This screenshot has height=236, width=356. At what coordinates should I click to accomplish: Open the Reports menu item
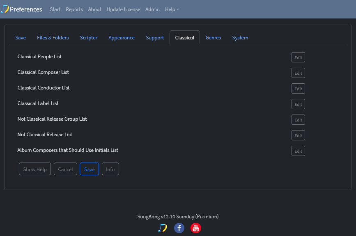pyautogui.click(x=74, y=9)
